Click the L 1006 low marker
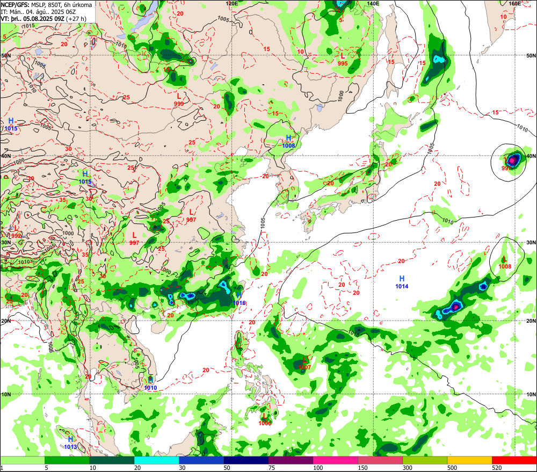Image resolution: width=537 pixels, height=472 pixels. coord(265,419)
